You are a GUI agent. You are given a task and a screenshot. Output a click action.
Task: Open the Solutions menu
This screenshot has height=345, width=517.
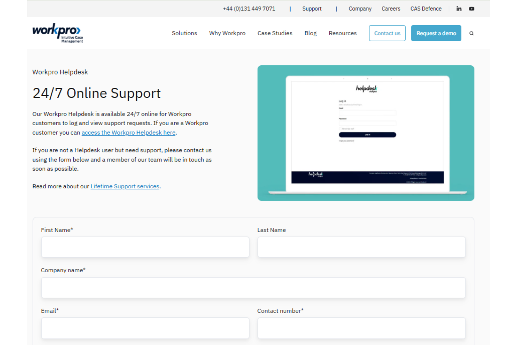point(184,33)
